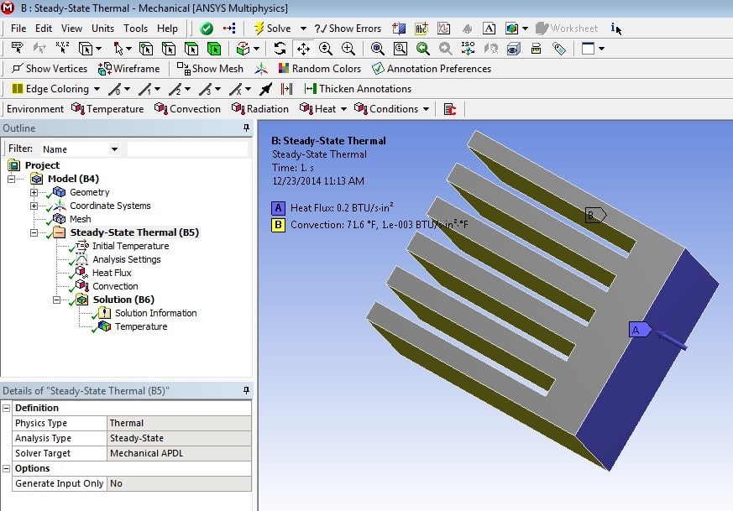Click the Zoom tool icon
Viewport: 733px width, 511px height.
pyautogui.click(x=326, y=49)
